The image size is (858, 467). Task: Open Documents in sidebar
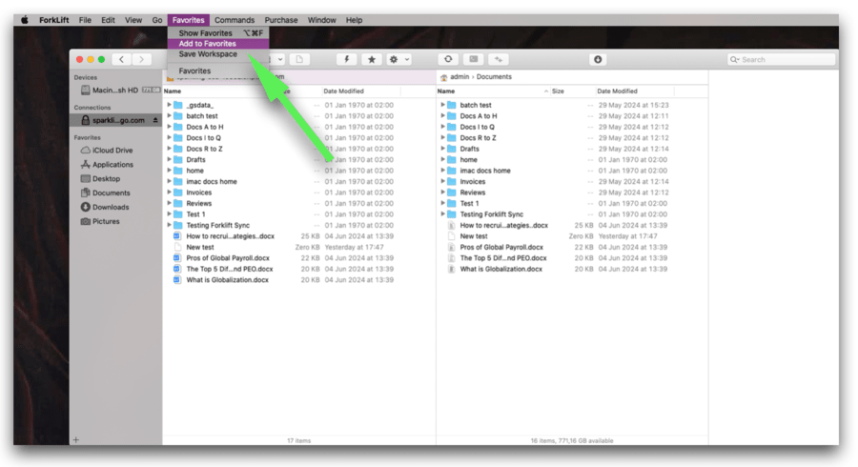(111, 193)
